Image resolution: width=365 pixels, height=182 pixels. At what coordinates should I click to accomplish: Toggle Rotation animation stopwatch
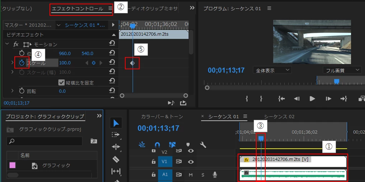[22, 91]
